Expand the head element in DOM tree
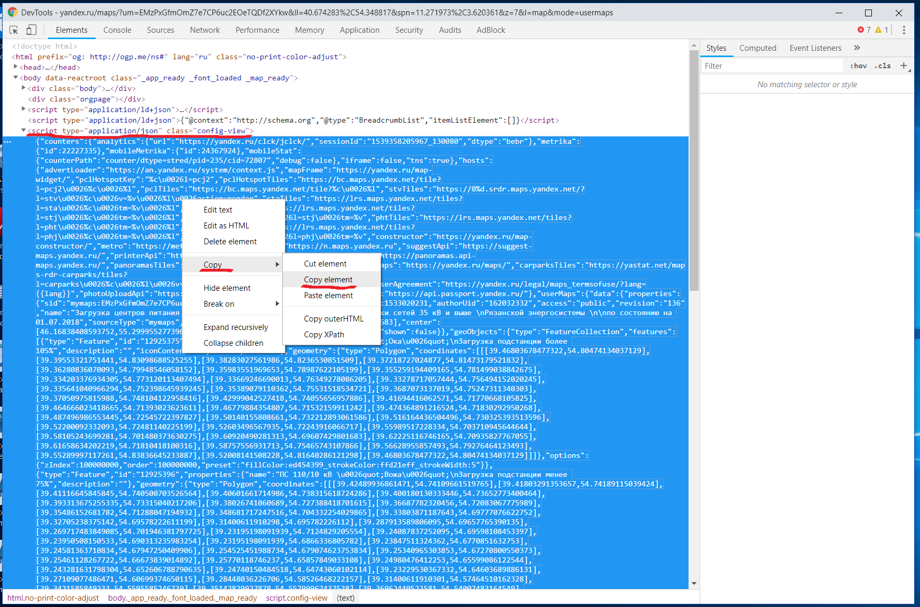920x607 pixels. [x=15, y=67]
